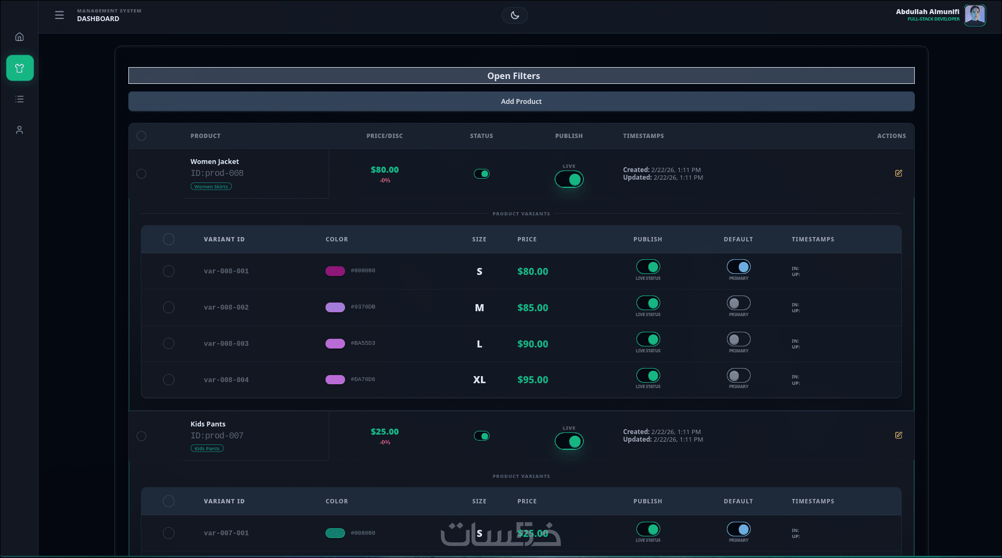Open the Abdullah Almunifi profile avatar

click(975, 15)
